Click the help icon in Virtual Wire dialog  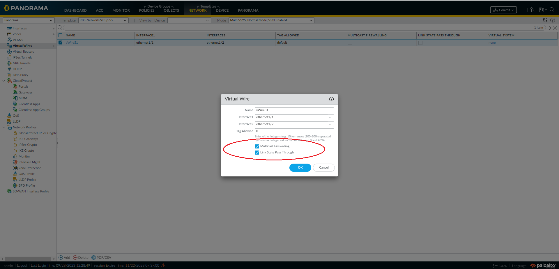pyautogui.click(x=331, y=99)
